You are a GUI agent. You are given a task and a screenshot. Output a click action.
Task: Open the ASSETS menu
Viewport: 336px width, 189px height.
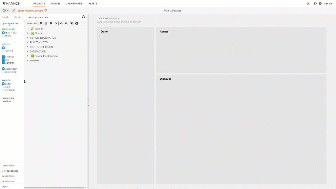[93, 3]
